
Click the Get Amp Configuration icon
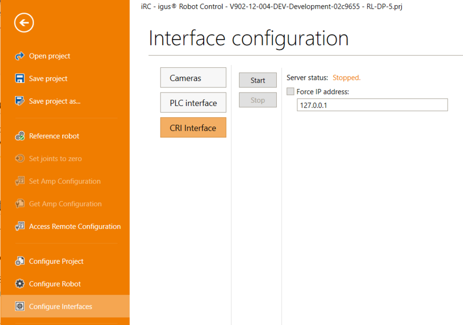tap(20, 204)
